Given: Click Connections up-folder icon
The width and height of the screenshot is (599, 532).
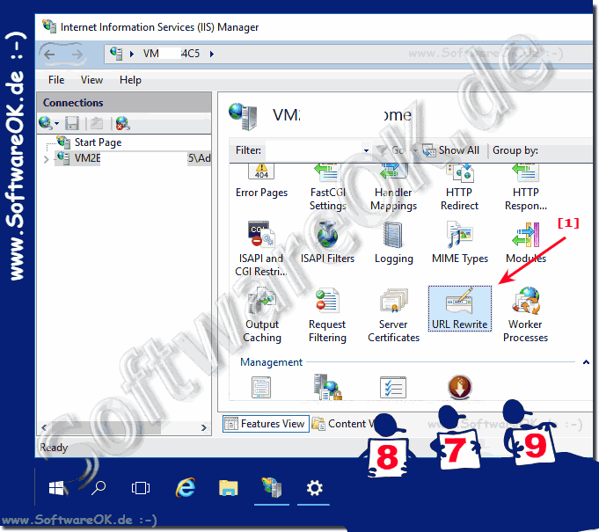Looking at the screenshot, I should [x=97, y=123].
